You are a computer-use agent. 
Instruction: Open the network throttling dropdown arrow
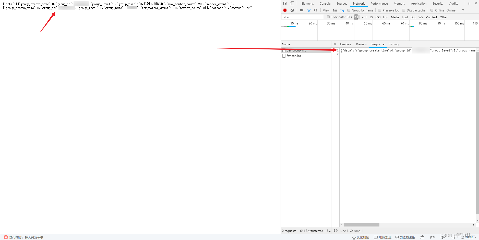click(x=463, y=10)
